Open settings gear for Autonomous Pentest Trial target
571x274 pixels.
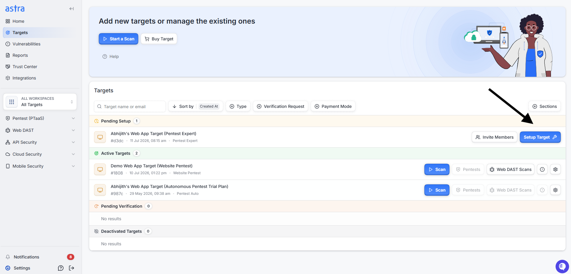click(555, 190)
